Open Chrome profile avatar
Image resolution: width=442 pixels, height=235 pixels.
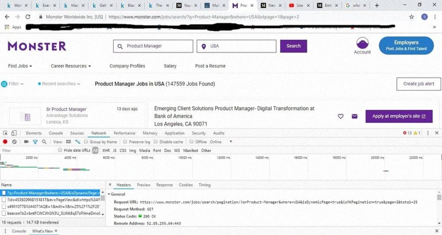(424, 17)
